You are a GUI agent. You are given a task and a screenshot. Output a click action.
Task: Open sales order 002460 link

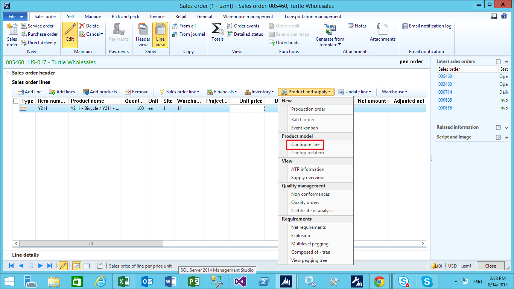click(445, 84)
